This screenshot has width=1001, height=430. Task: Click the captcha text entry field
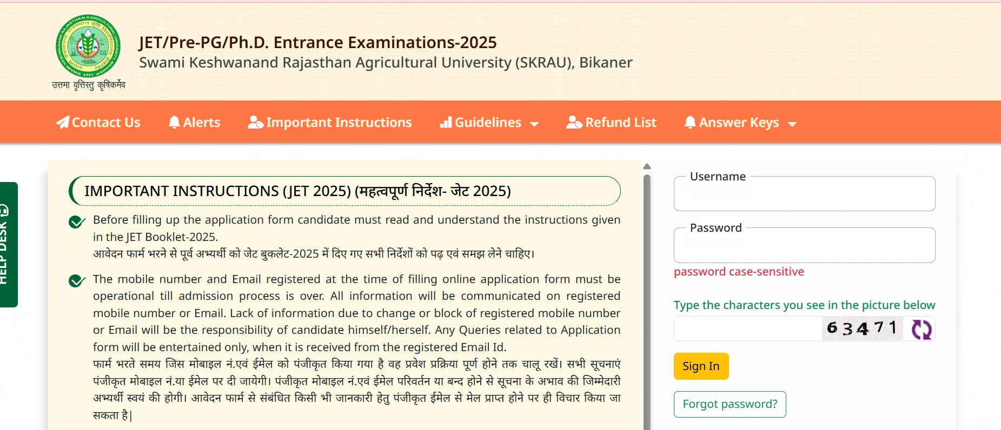[x=747, y=329]
